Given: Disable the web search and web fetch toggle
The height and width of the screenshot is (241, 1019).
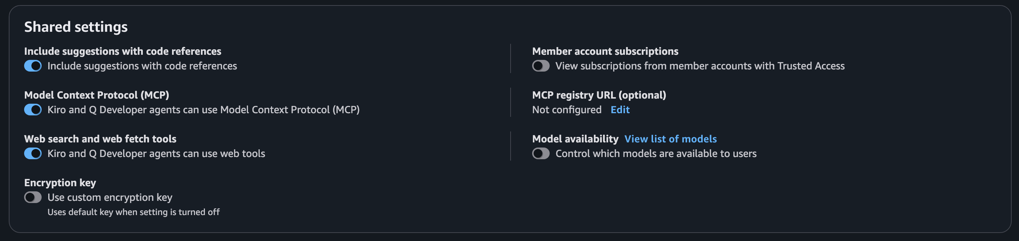Looking at the screenshot, I should [x=33, y=153].
